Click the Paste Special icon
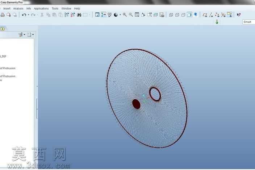 [x=60, y=15]
